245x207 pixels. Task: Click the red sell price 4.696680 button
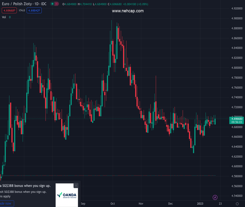point(8,10)
